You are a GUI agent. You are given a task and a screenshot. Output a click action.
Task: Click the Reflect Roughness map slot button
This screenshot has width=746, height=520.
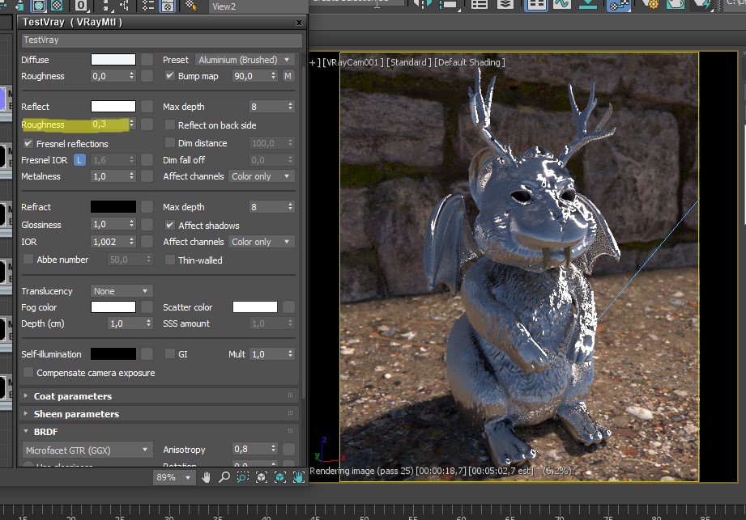click(x=147, y=125)
